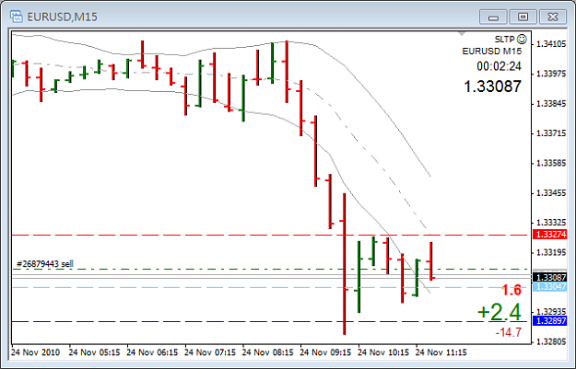
Task: Maximize the EURUSD,M15 chart window
Action: coord(523,17)
